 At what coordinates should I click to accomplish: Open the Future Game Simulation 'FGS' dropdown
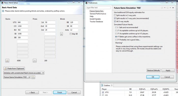tap(17, 77)
